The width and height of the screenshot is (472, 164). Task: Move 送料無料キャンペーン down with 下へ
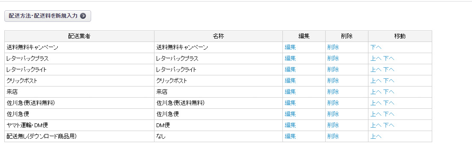[x=376, y=48]
